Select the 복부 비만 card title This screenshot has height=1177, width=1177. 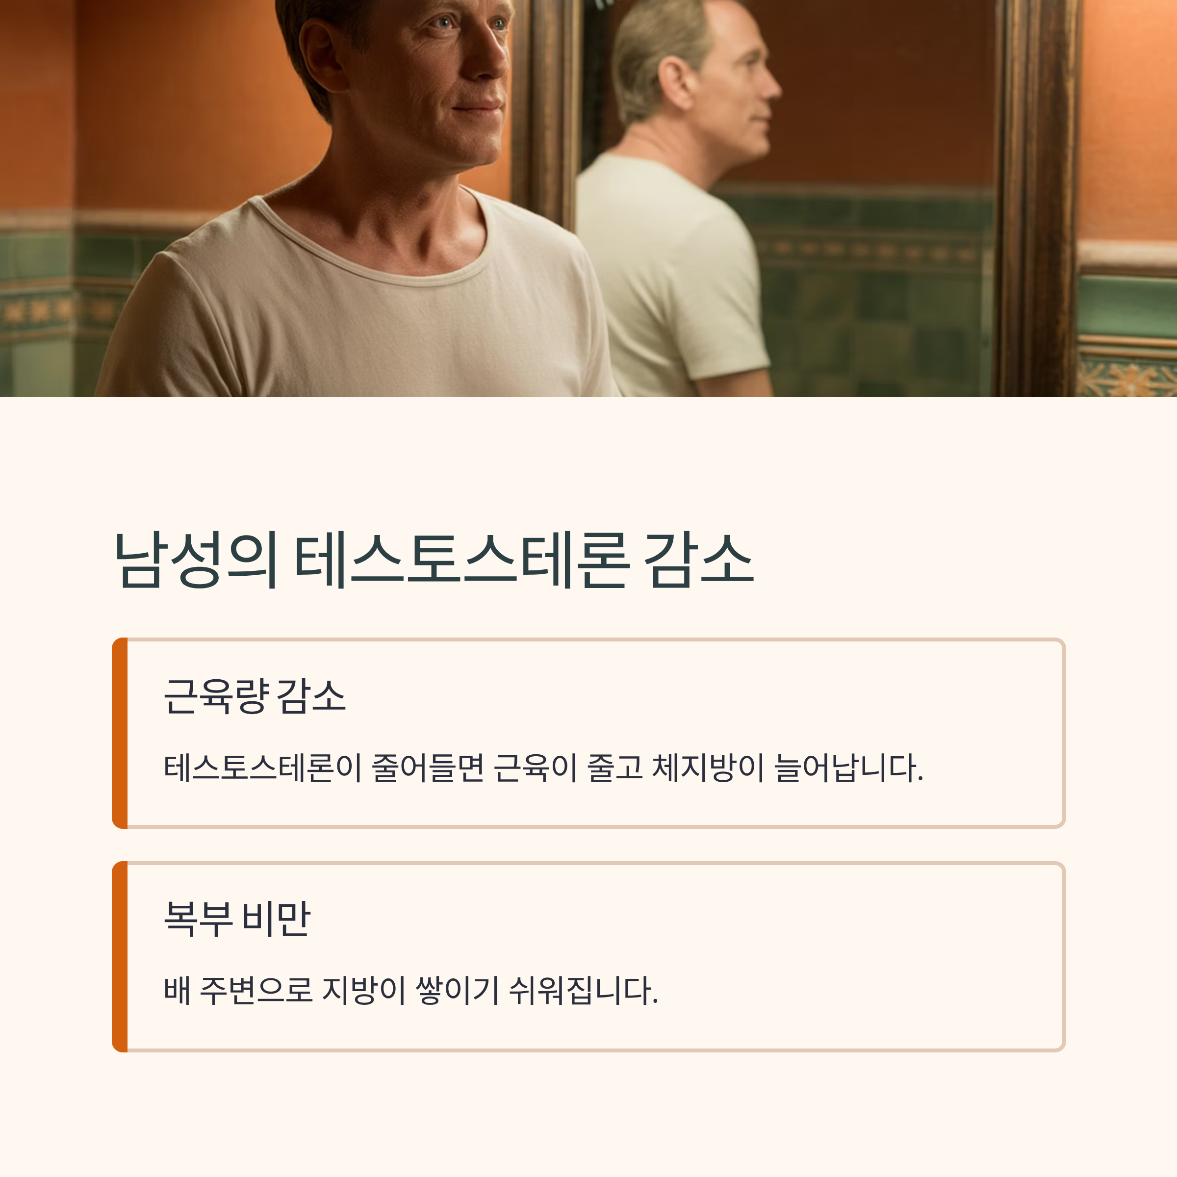point(237,919)
